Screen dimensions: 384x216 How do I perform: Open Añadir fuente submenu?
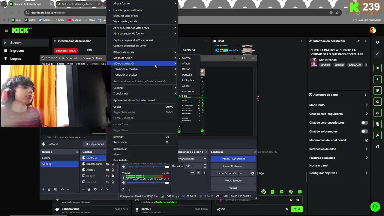[x=142, y=4]
